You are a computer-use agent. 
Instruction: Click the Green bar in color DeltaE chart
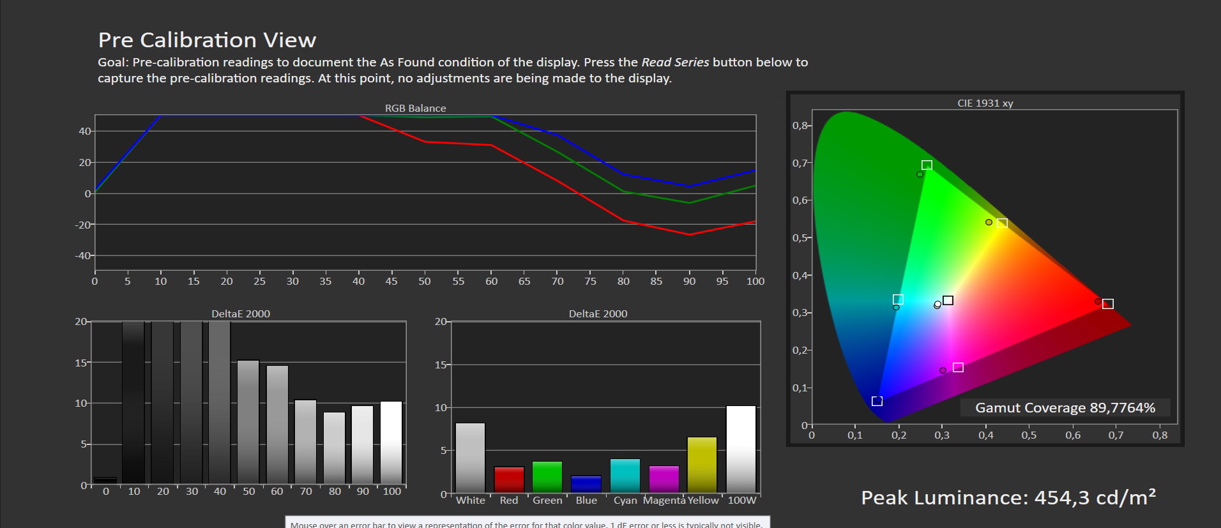pyautogui.click(x=547, y=477)
